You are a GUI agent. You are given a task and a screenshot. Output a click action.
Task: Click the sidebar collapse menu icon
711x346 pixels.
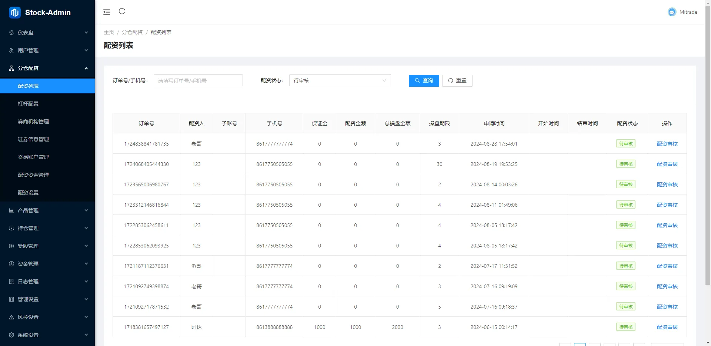point(107,12)
